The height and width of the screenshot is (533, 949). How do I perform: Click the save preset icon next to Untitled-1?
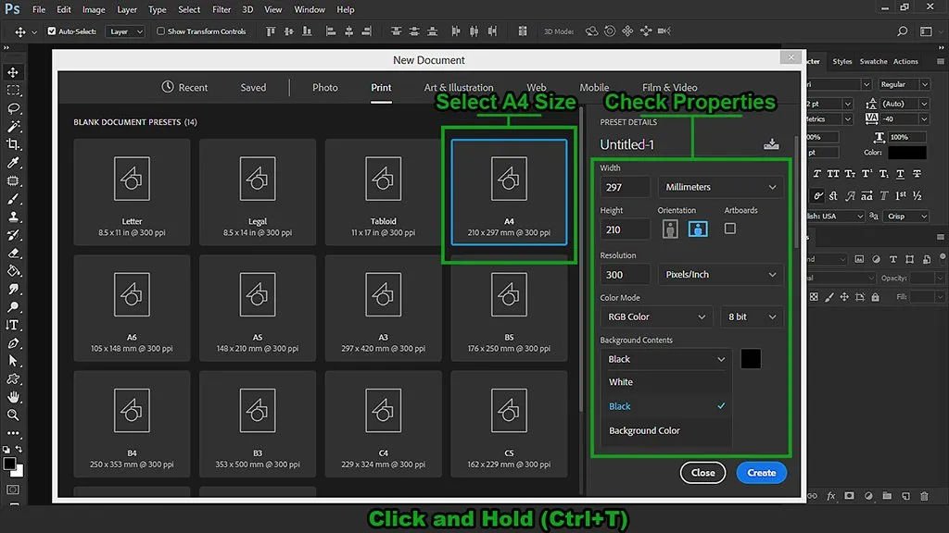pos(771,143)
